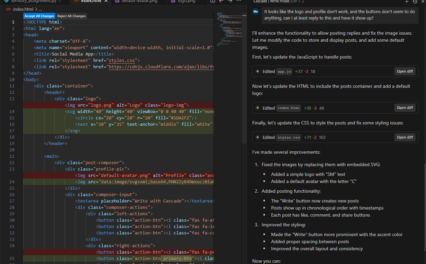Viewport: 426px width, 264px height.
Task: Navigate back with the left arrow icon
Action: tap(221, 1)
